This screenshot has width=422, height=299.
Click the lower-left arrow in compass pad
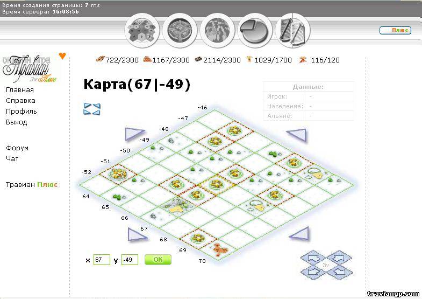coord(313,272)
